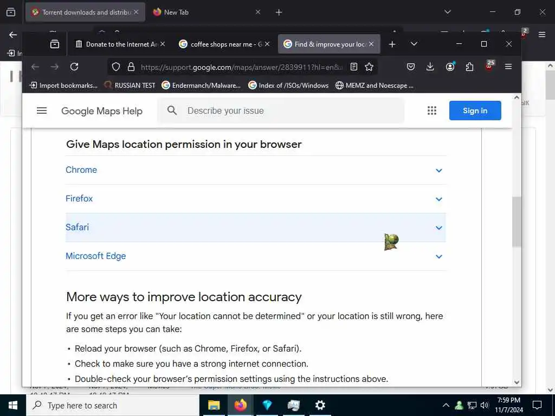Click the red extension icon with badge 25
This screenshot has height=416, width=555.
click(x=489, y=66)
